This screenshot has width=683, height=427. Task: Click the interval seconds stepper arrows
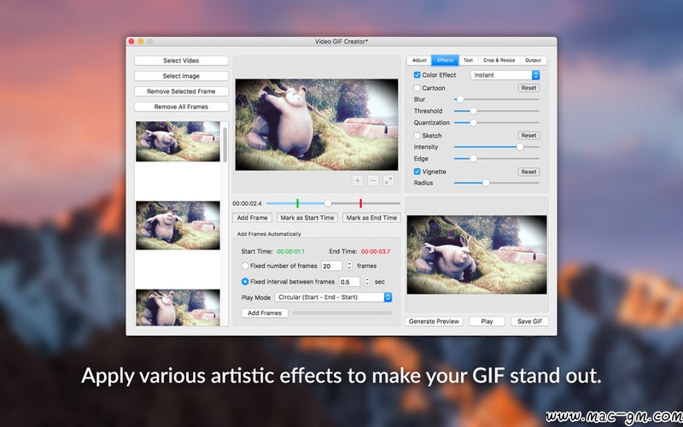[367, 282]
